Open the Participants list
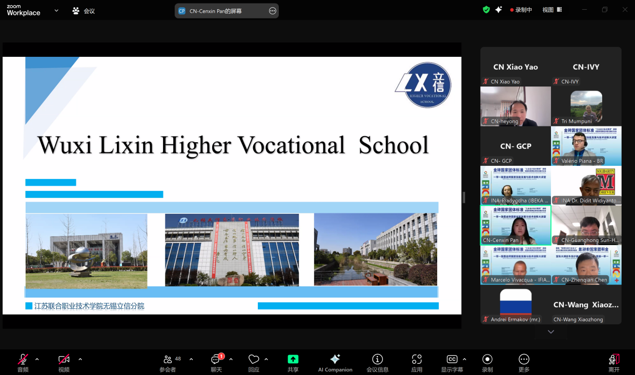 [168, 362]
